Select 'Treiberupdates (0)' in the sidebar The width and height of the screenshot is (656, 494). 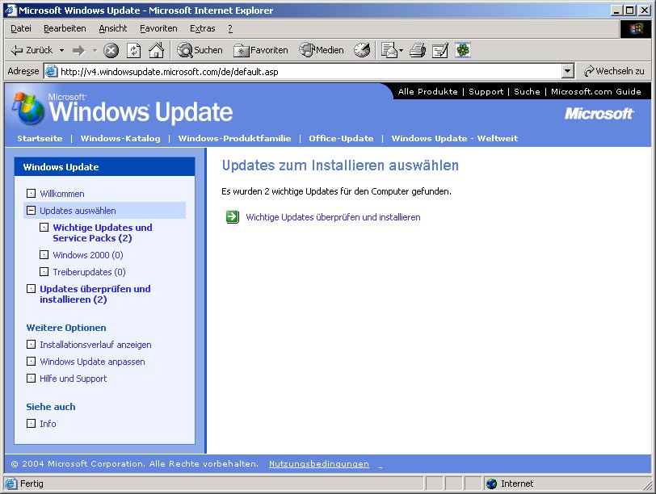point(89,272)
